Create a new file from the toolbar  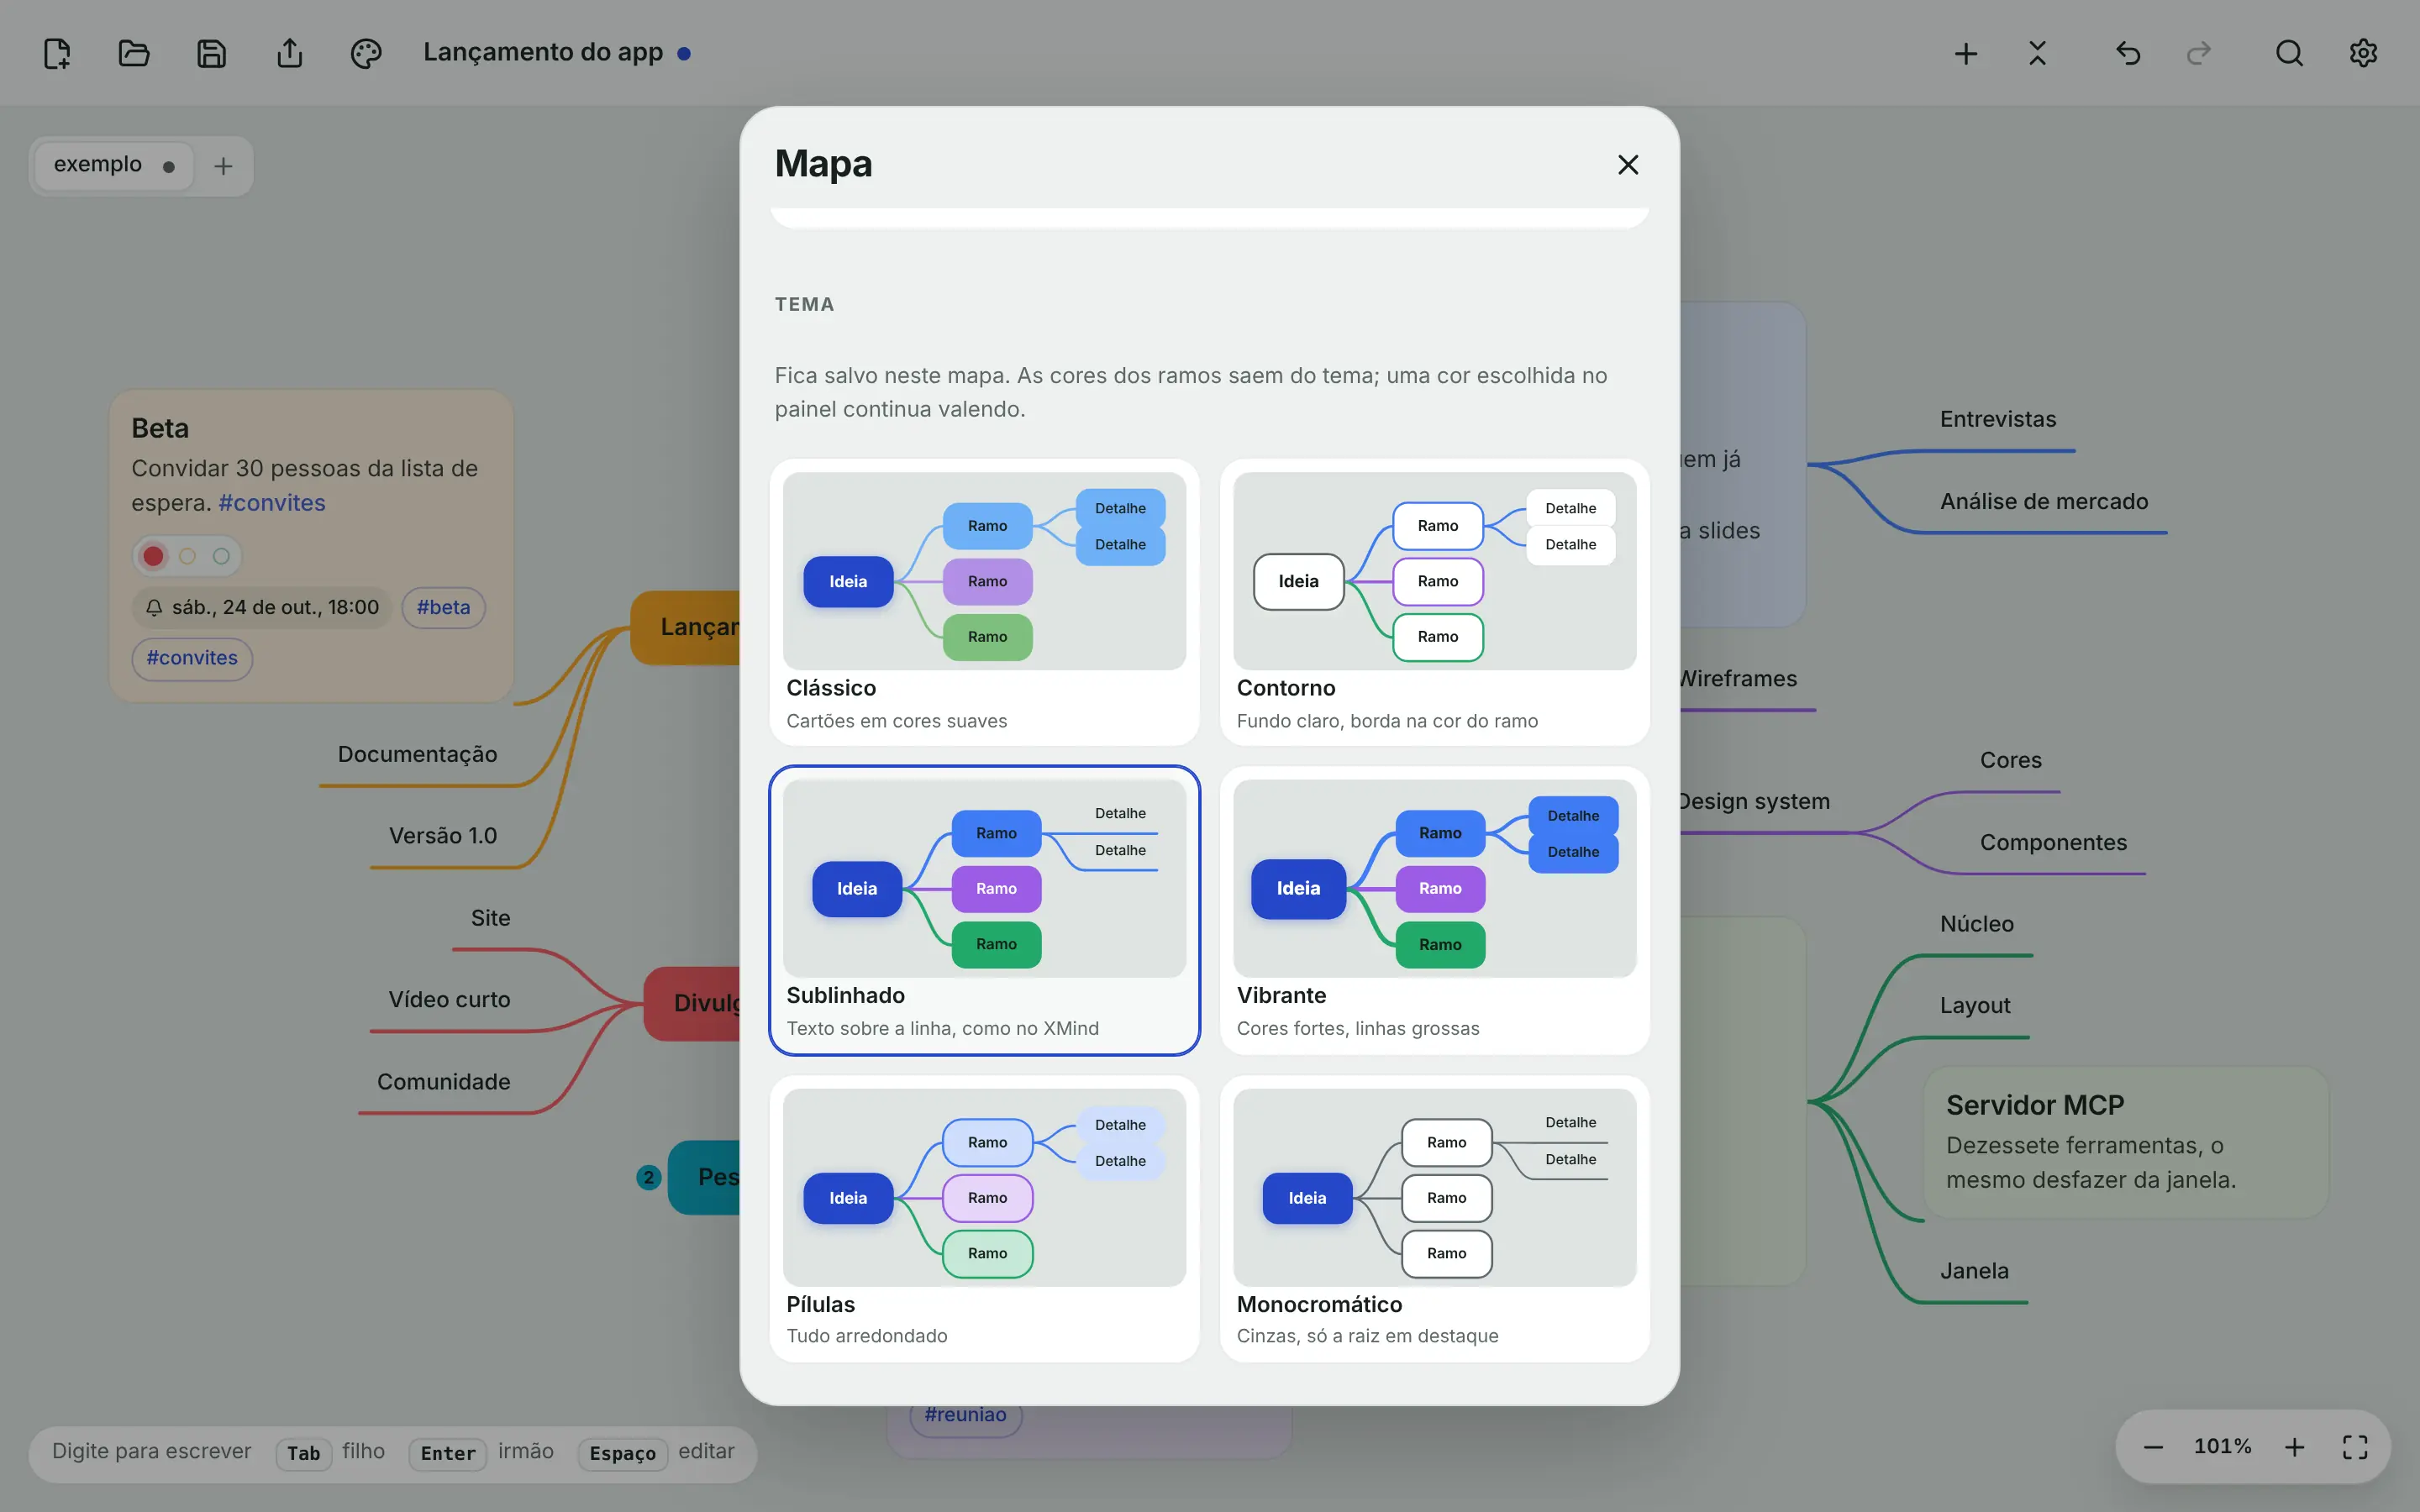[x=57, y=53]
